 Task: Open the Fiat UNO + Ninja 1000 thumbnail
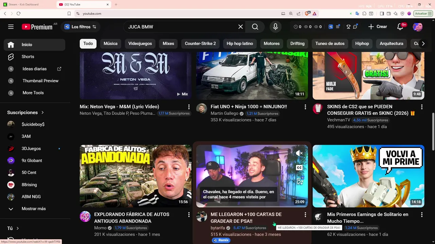252,76
